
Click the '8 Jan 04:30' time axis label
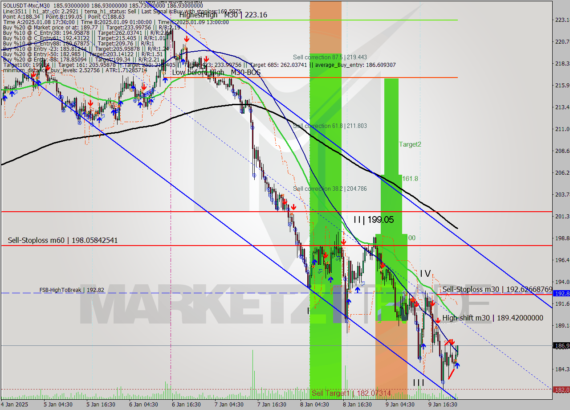pyautogui.click(x=314, y=405)
